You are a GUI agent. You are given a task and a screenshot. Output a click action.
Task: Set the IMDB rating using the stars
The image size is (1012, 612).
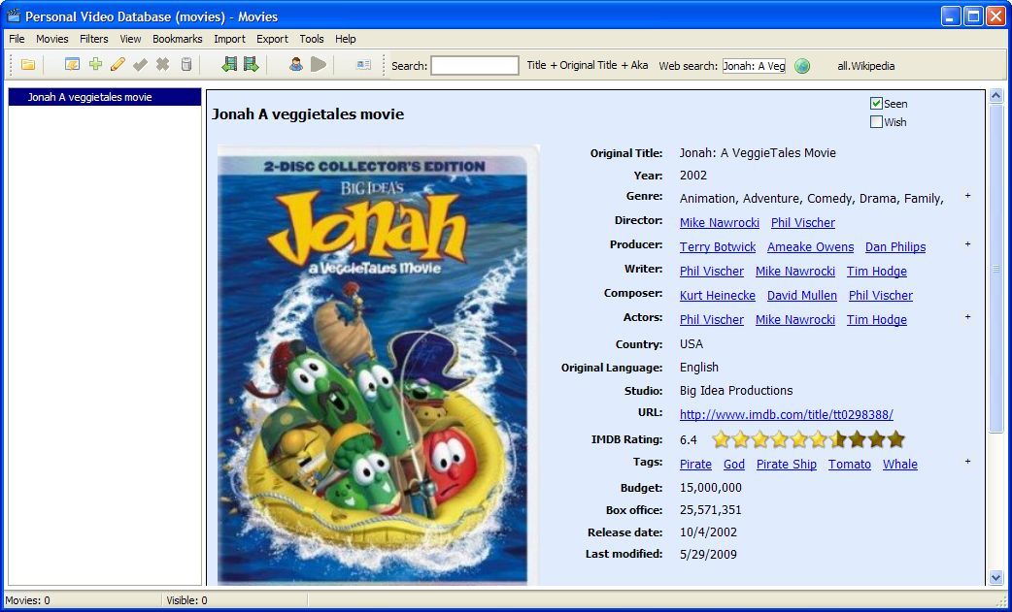(x=808, y=439)
